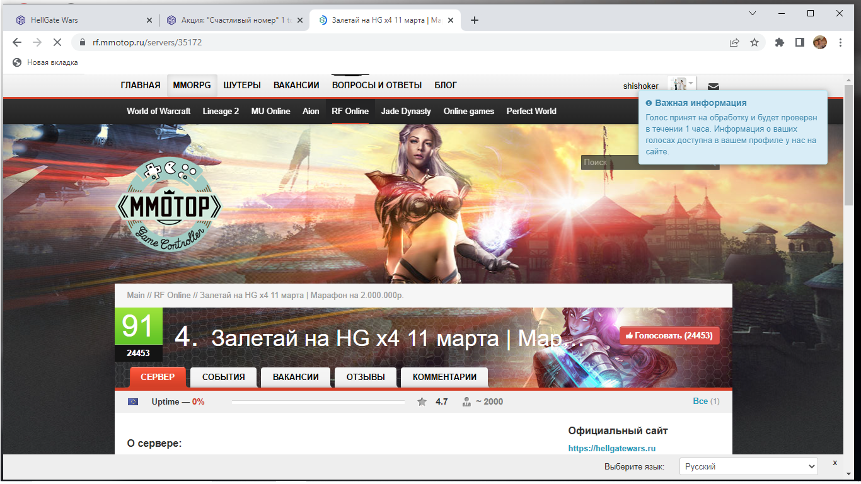Click Голосовать (24453) button
Viewport: 861px width, 484px height.
point(669,336)
